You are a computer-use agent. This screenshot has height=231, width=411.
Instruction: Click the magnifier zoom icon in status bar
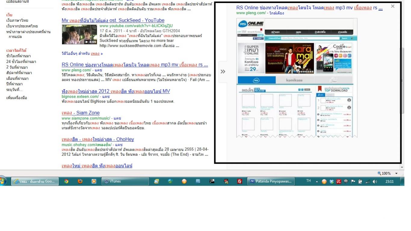point(379,173)
